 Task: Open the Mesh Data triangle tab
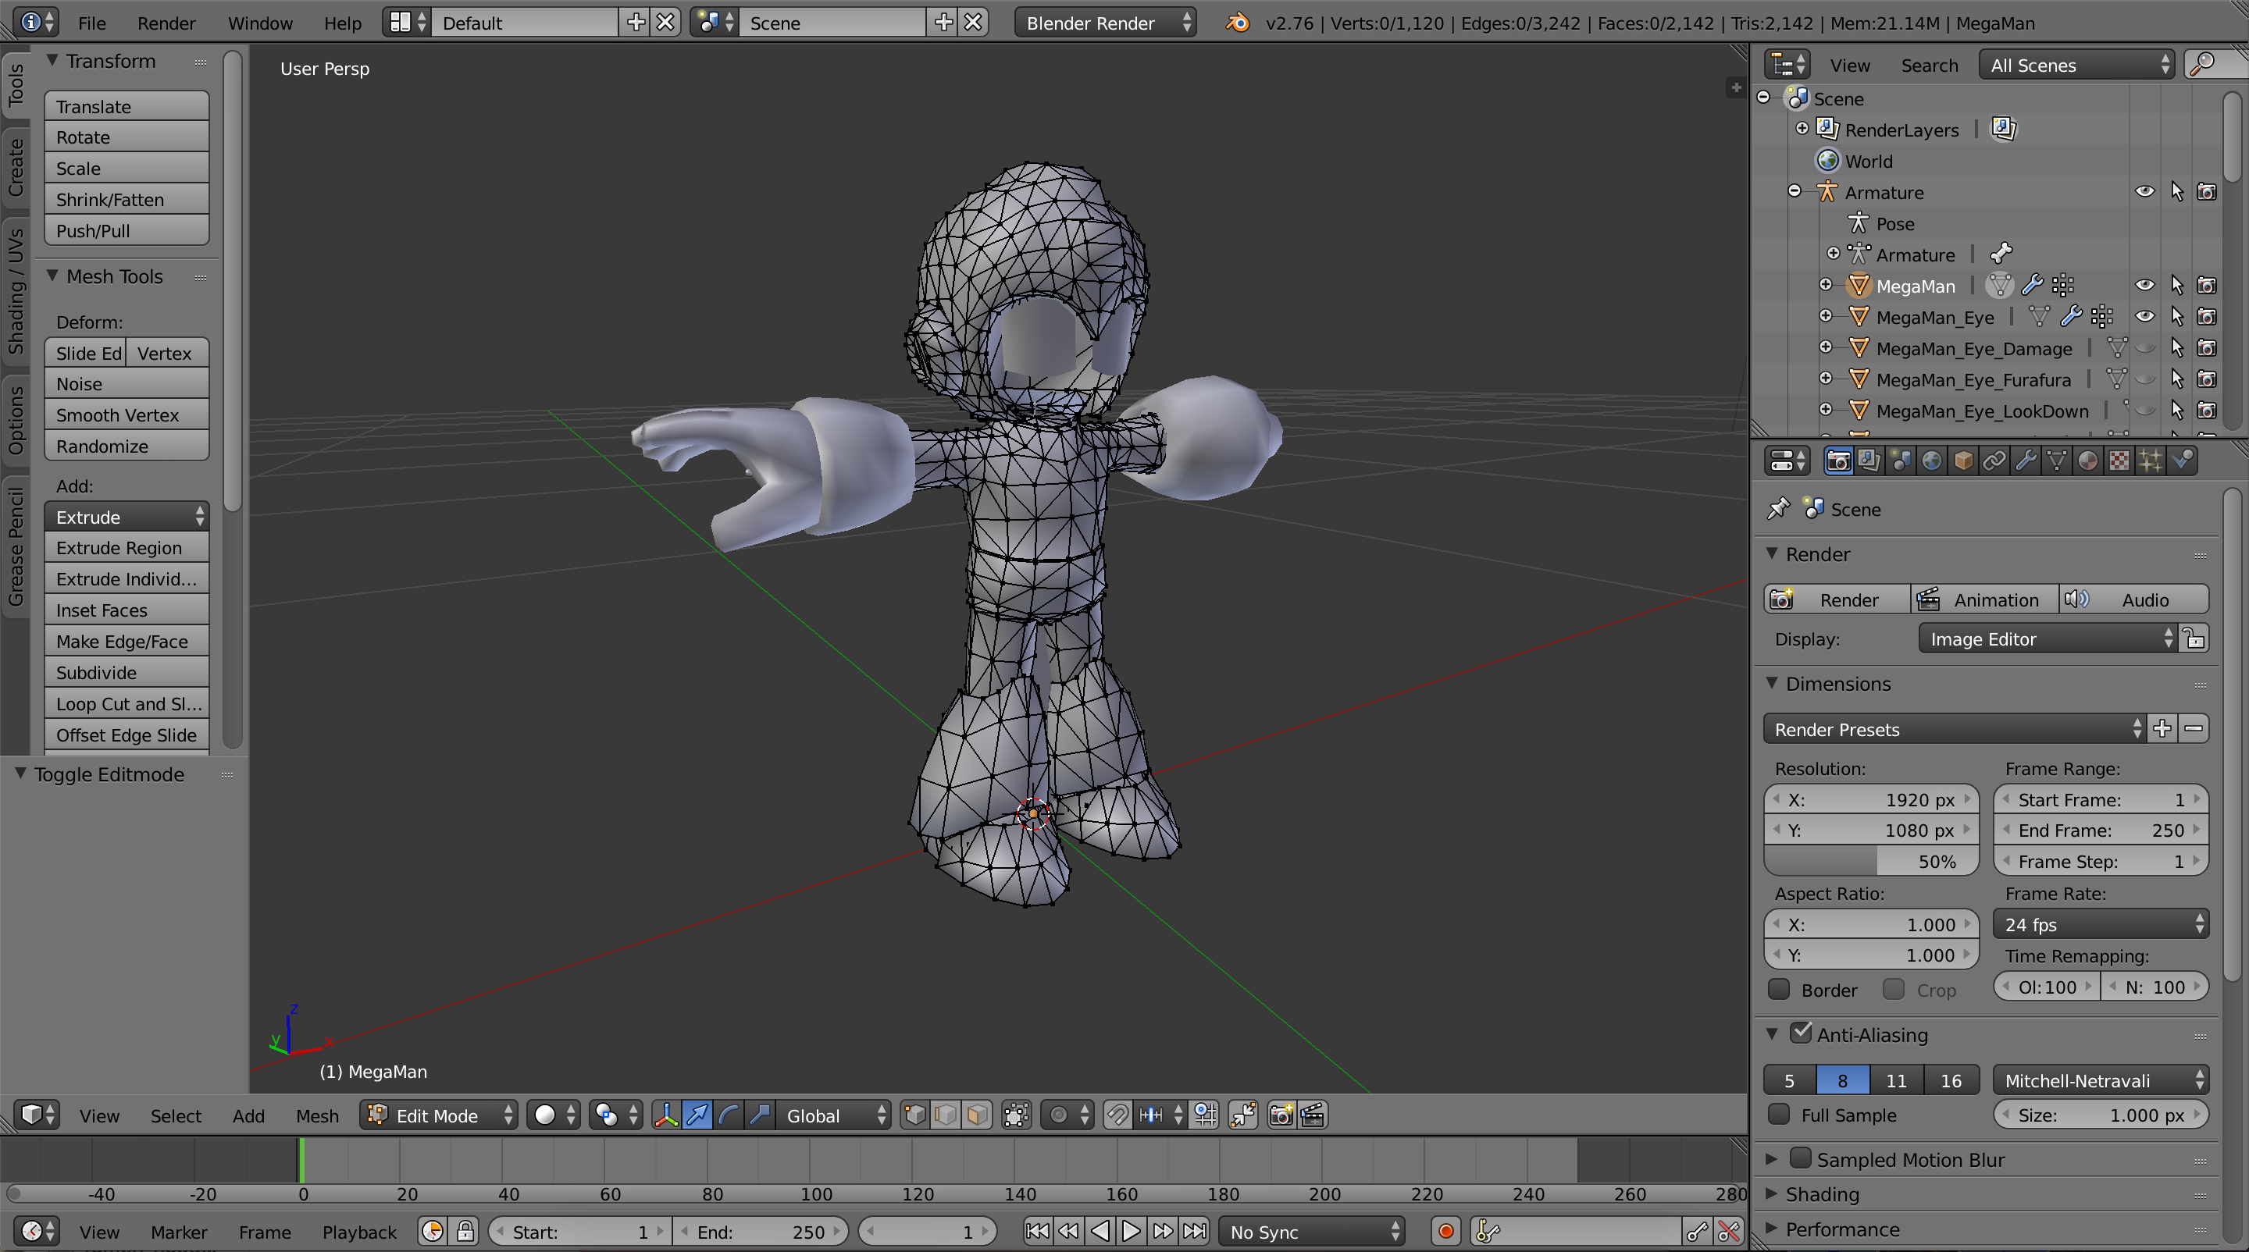pos(2057,461)
